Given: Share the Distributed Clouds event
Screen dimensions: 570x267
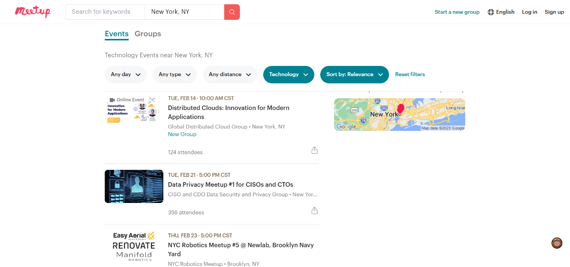Looking at the screenshot, I should (x=314, y=150).
